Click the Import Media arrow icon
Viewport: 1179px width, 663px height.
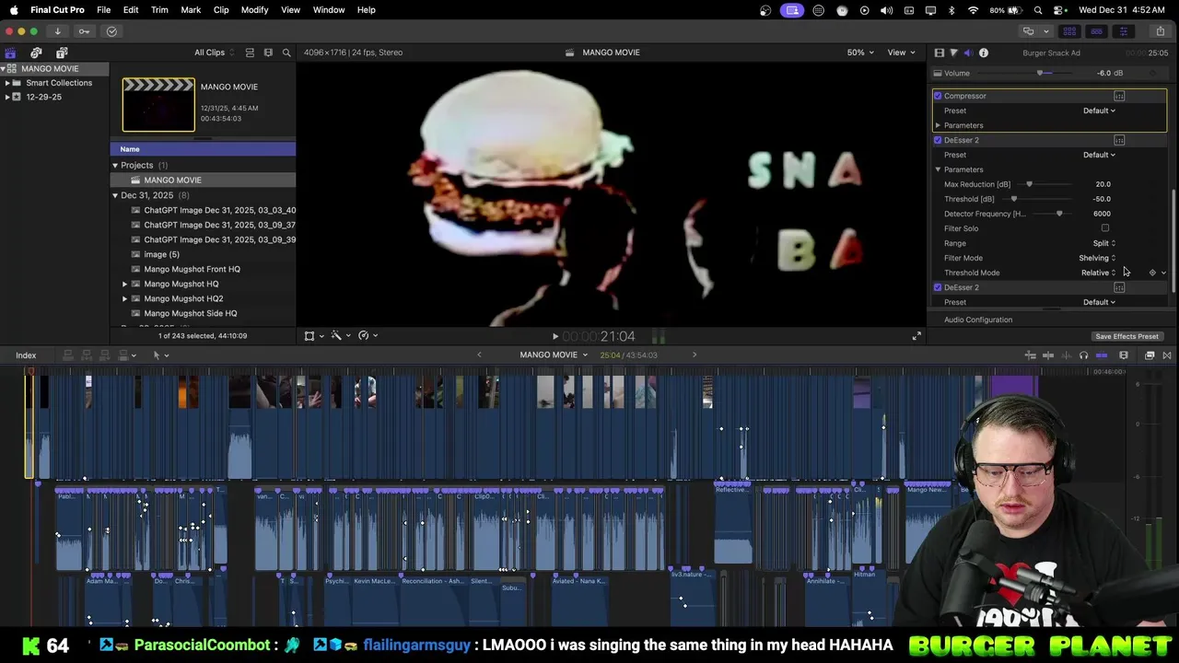(57, 31)
